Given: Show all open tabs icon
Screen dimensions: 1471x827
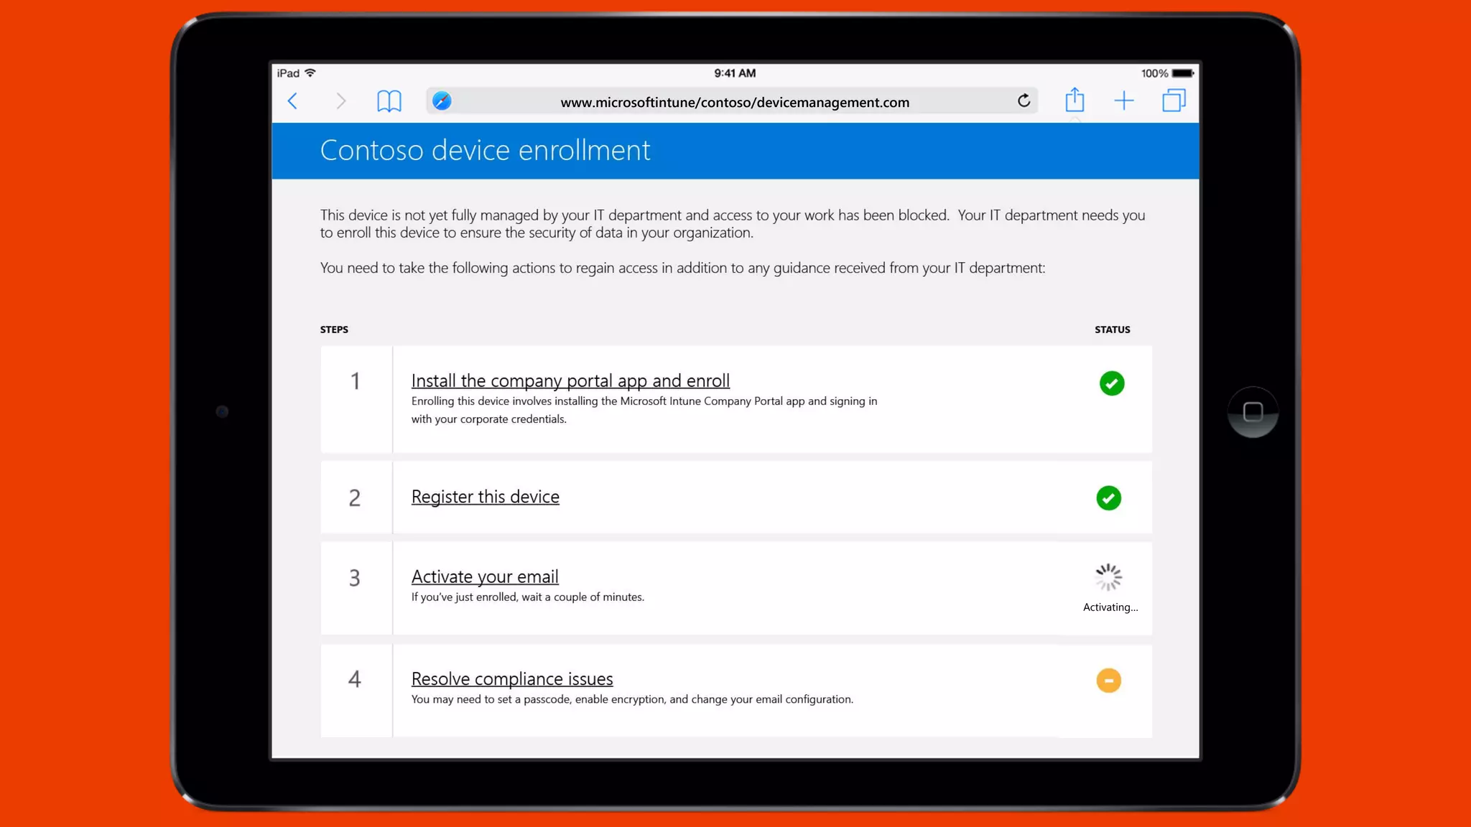Looking at the screenshot, I should (x=1174, y=101).
